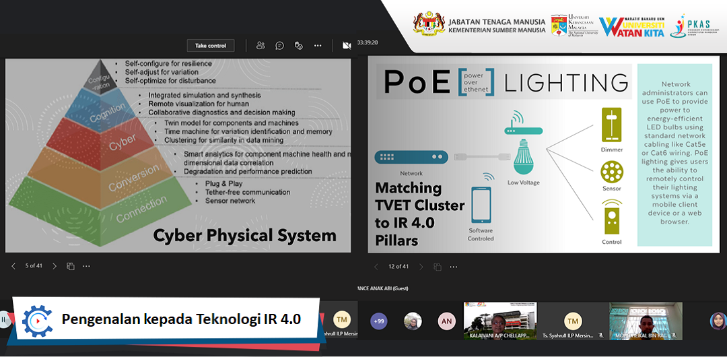Viewport: 727px width, 357px height.
Task: Click the Take control button
Action: pyautogui.click(x=211, y=46)
